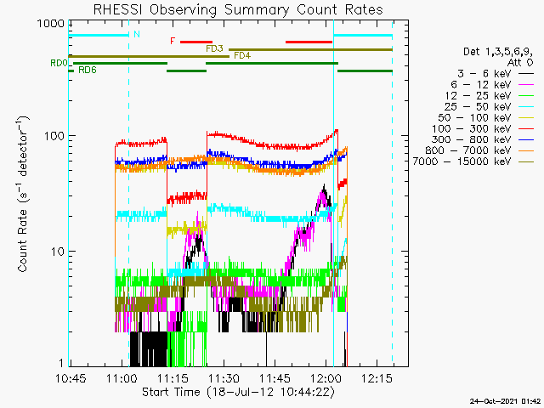This screenshot has width=544, height=408.
Task: Click the 11:30 time axis label
Action: tap(224, 378)
